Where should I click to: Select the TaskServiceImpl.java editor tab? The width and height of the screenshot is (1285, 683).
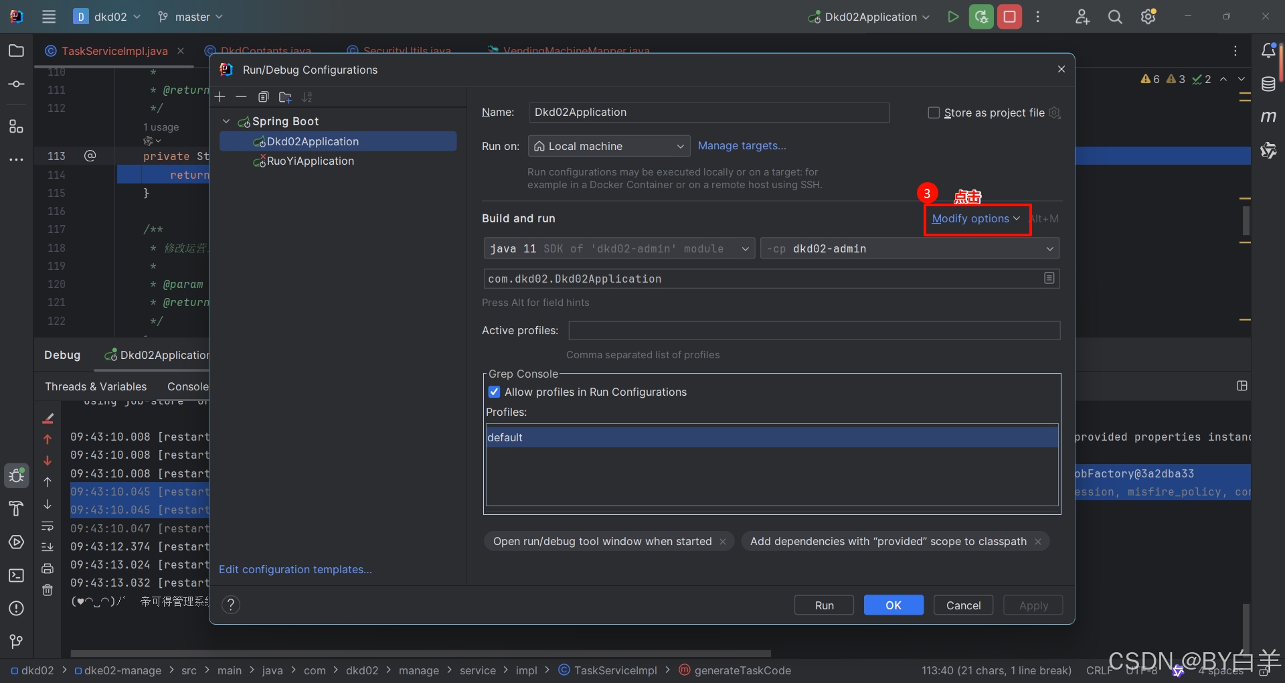click(114, 51)
